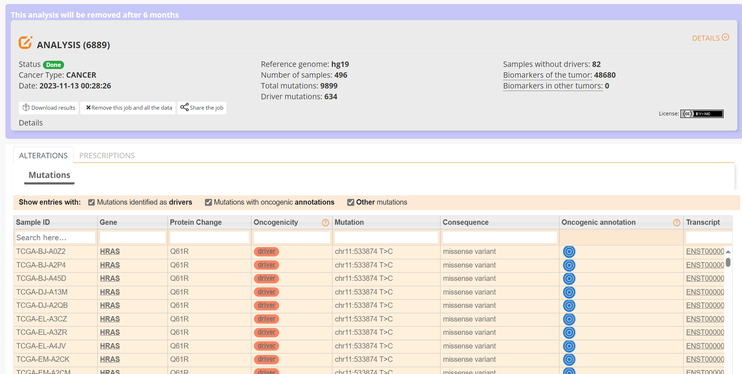Sort by Protein Change column header
742x374 pixels.
210,222
